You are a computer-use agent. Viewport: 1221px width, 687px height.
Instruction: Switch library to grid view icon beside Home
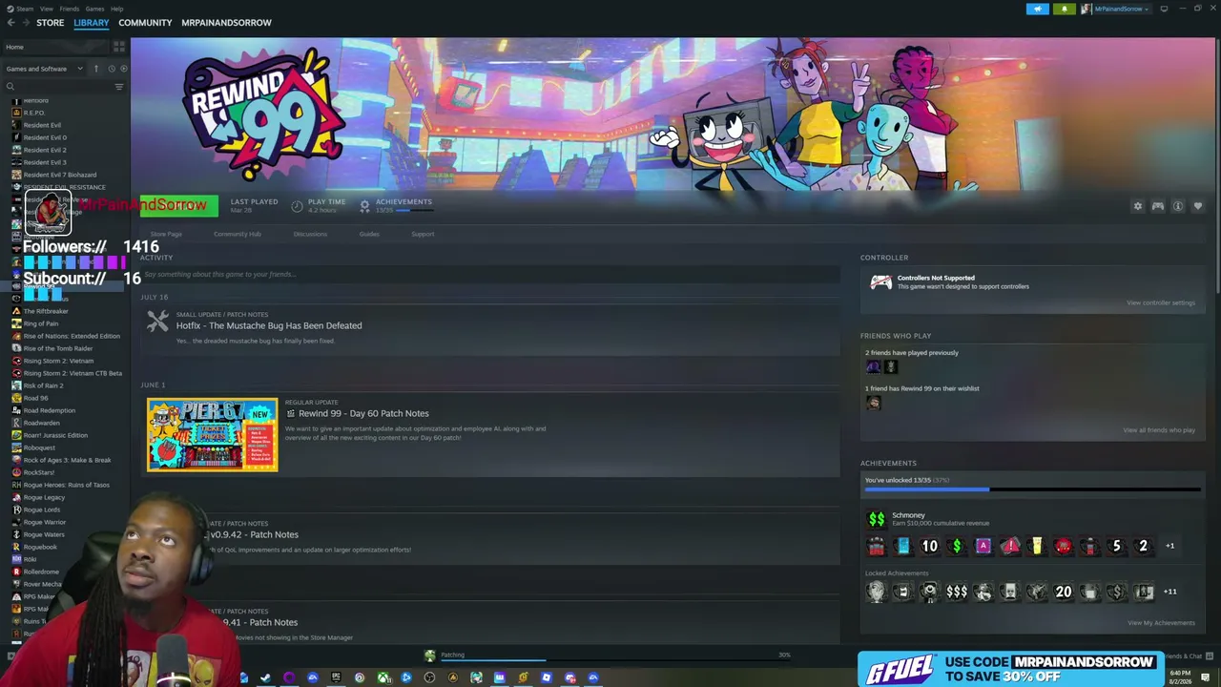119,47
